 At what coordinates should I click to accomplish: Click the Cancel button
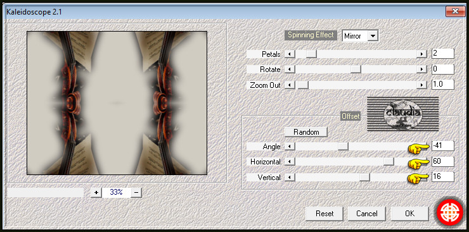[x=367, y=214]
